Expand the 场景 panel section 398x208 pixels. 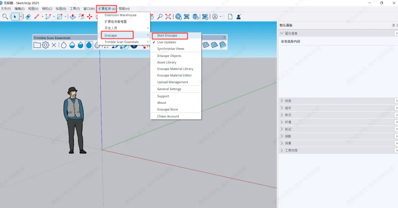282,143
